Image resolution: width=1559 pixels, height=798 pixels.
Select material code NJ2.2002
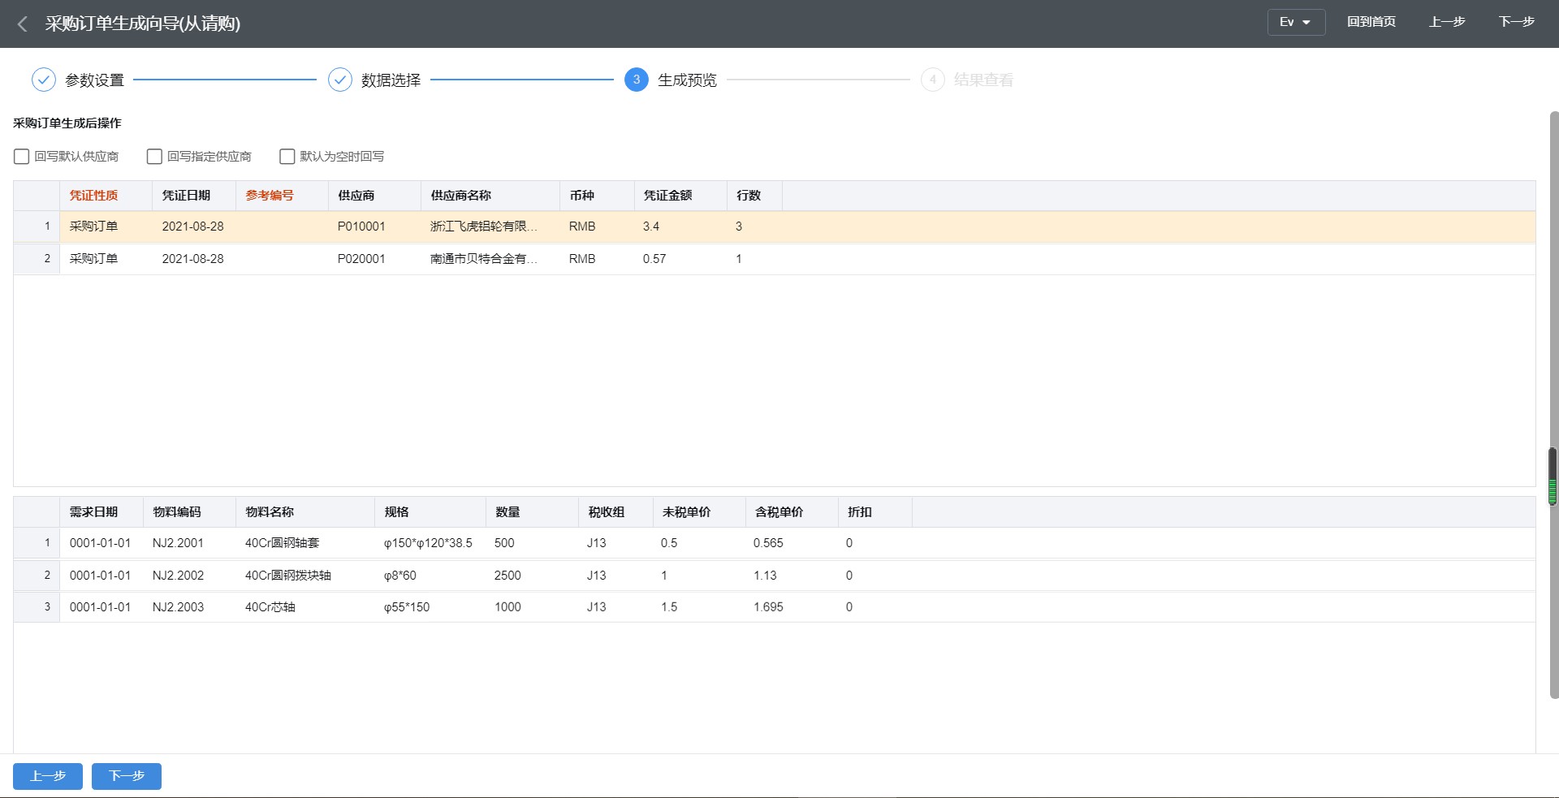click(178, 576)
